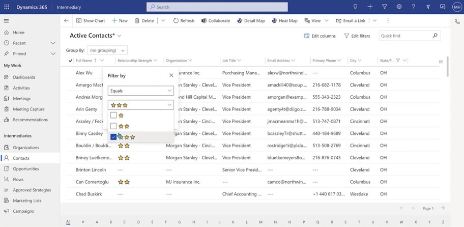
Task: Open Opportunities in the sidebar
Action: tap(26, 168)
